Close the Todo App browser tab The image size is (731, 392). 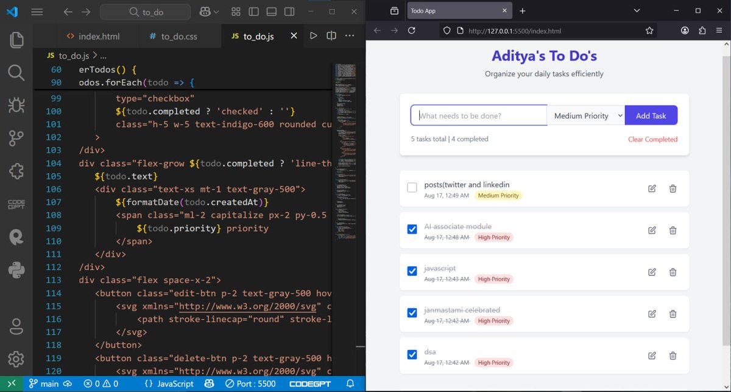(504, 11)
